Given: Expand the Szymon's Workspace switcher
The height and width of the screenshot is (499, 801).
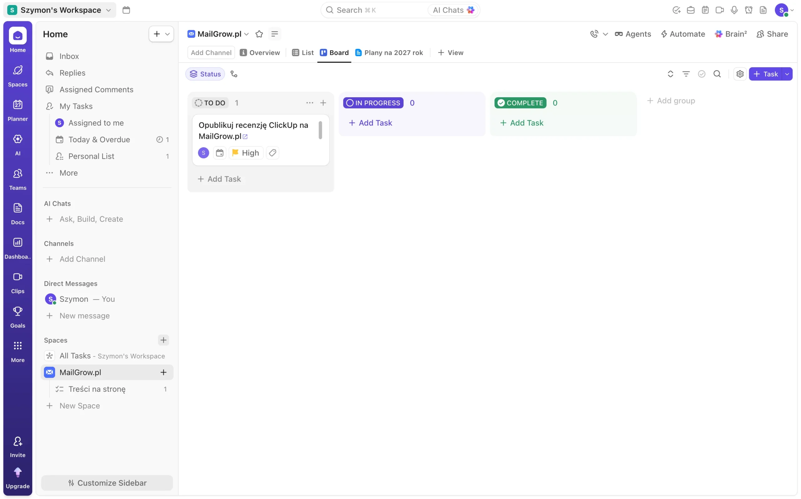Looking at the screenshot, I should coord(60,10).
